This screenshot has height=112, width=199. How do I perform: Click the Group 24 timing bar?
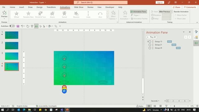tap(178, 48)
